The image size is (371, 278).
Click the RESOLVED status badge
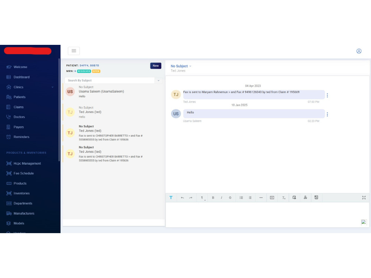(84, 71)
